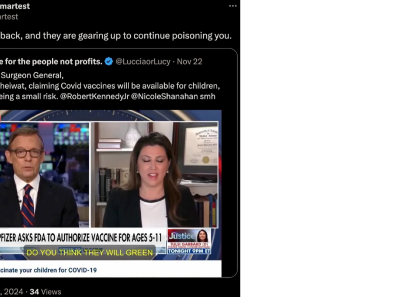Click the Nov 22 quoted post date
Viewport: 396px width, 297px height.
189,61
